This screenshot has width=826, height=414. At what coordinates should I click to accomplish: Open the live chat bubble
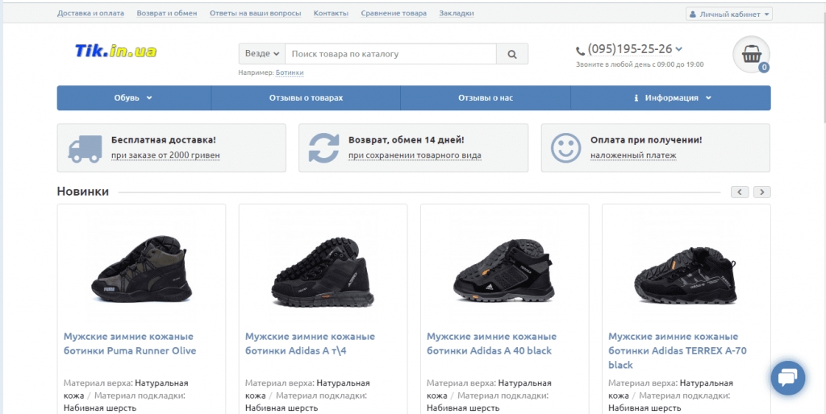click(x=788, y=378)
